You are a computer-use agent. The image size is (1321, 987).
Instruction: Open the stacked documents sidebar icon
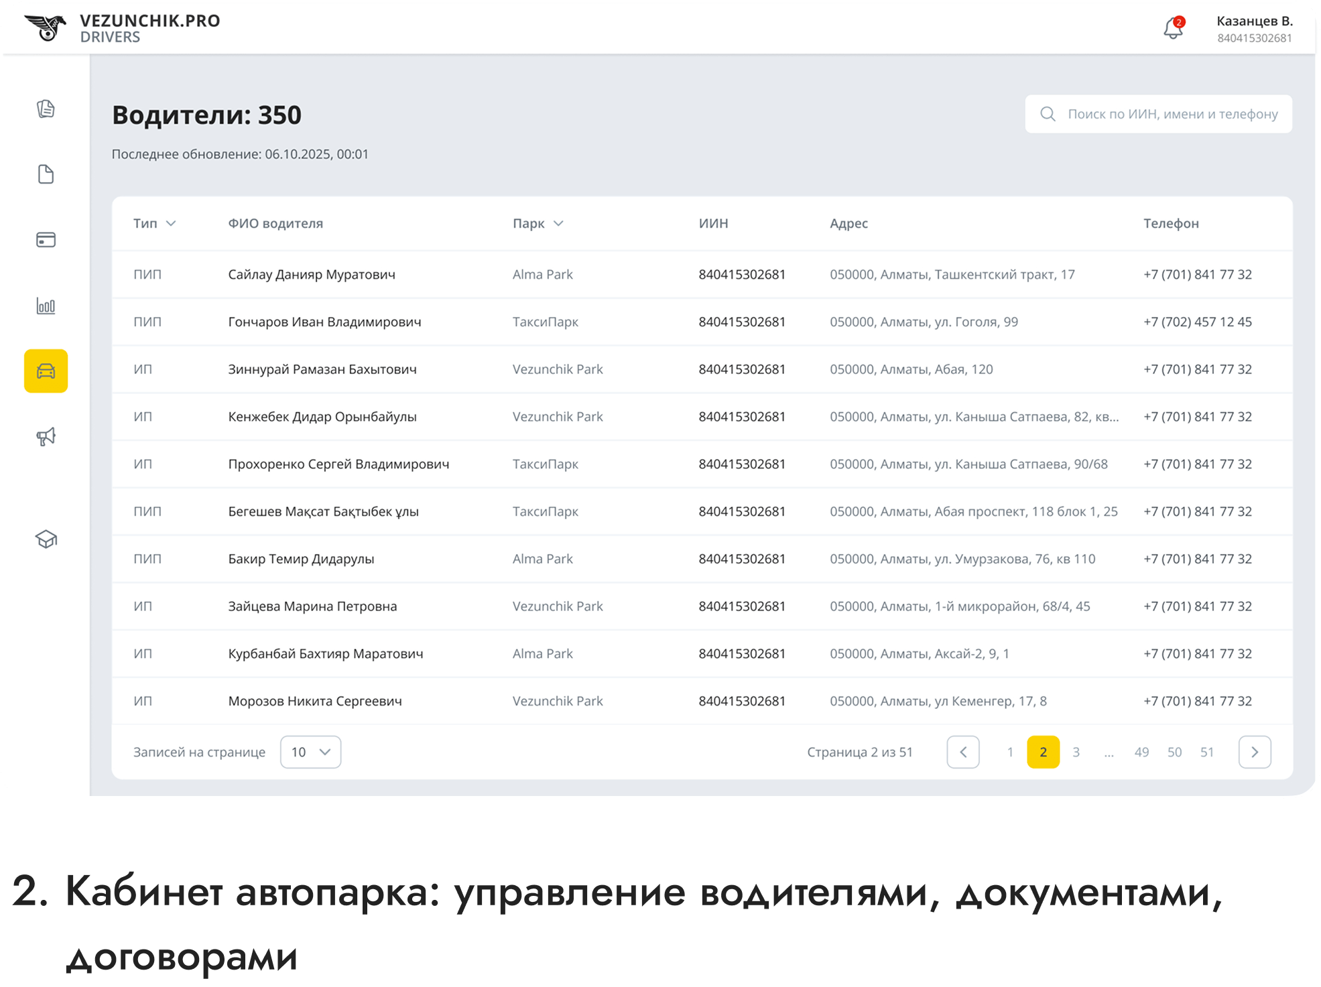[46, 109]
